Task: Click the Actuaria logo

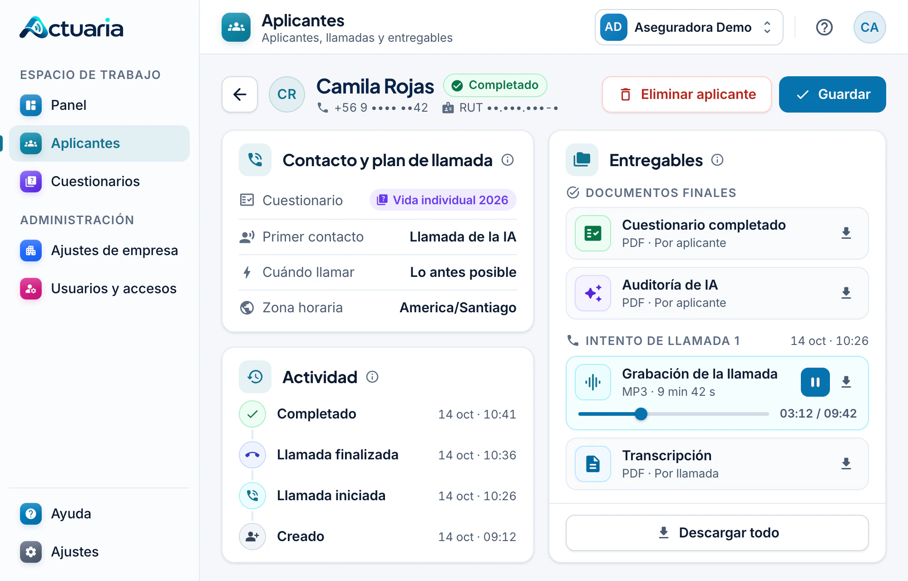Action: coord(71,28)
